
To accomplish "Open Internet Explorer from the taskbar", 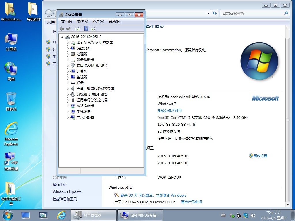I will click(61, 215).
